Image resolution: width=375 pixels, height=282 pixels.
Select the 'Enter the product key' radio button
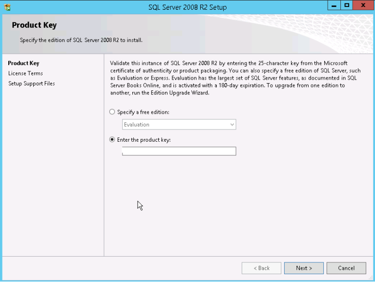pyautogui.click(x=112, y=140)
